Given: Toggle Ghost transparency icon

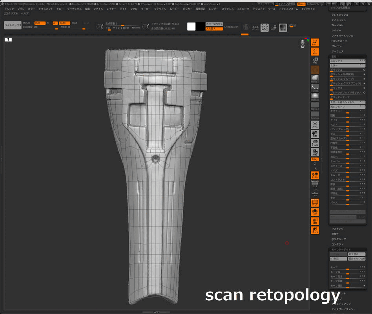Looking at the screenshot, I should (x=315, y=230).
